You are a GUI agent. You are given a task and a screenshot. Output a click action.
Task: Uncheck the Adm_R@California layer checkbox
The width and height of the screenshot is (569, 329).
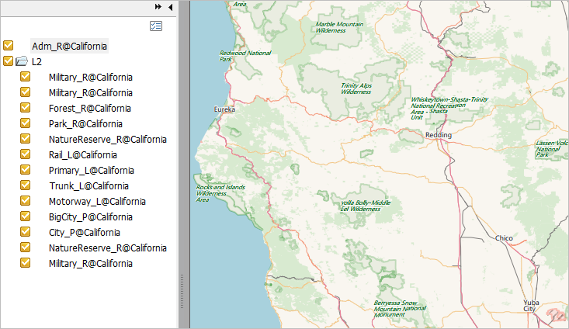9,46
